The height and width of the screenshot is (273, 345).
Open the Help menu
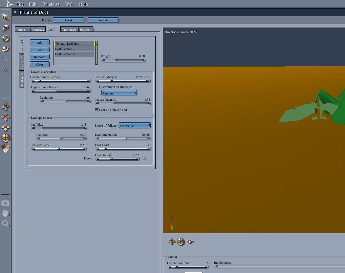tap(84, 4)
